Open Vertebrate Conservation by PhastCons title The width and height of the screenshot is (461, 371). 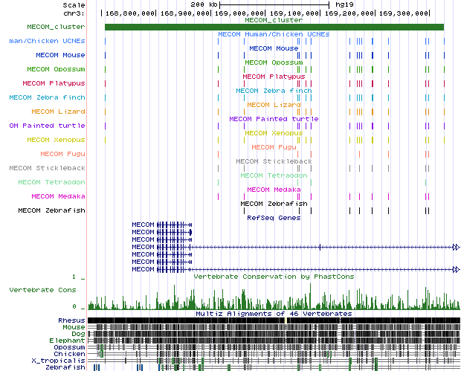(274, 277)
